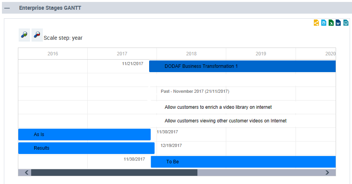
Task: Select the Results stage bar
Action: [x=86, y=148]
